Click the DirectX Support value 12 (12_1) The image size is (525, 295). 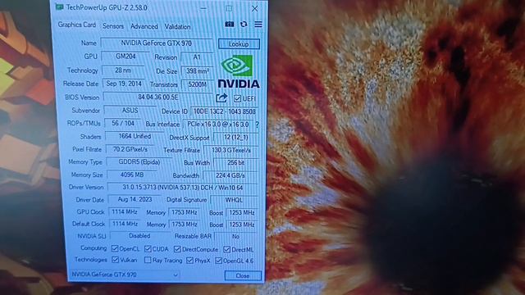(236, 137)
